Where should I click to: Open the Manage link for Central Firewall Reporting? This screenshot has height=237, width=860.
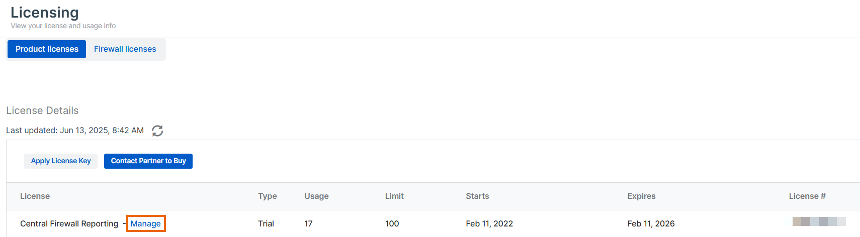click(x=146, y=223)
